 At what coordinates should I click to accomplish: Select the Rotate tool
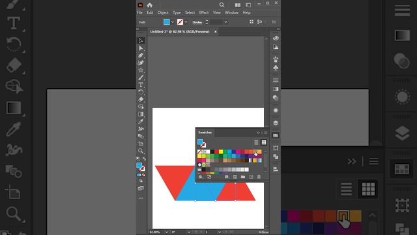(x=141, y=92)
